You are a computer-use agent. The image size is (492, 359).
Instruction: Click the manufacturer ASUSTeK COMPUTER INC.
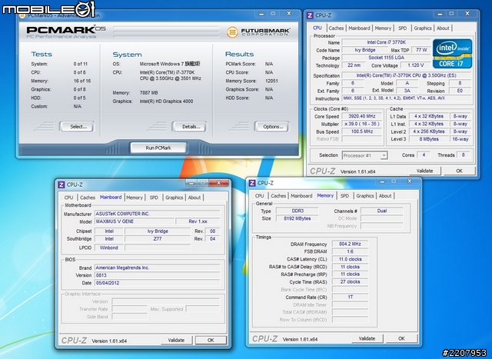[157, 214]
